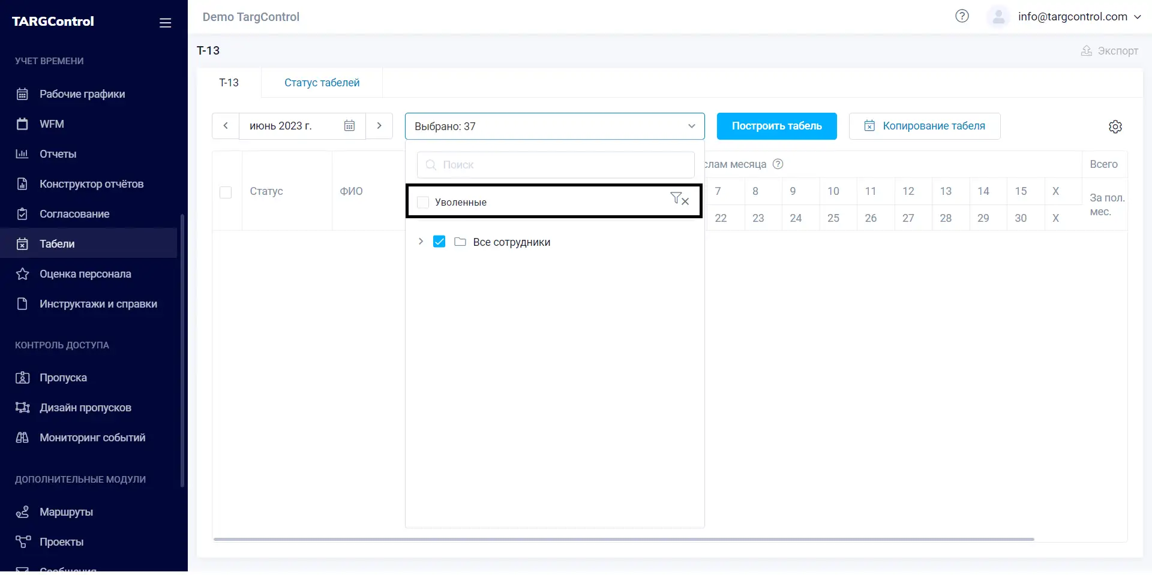1152x575 pixels.
Task: Click day 26 column header
Action: [x=871, y=218]
